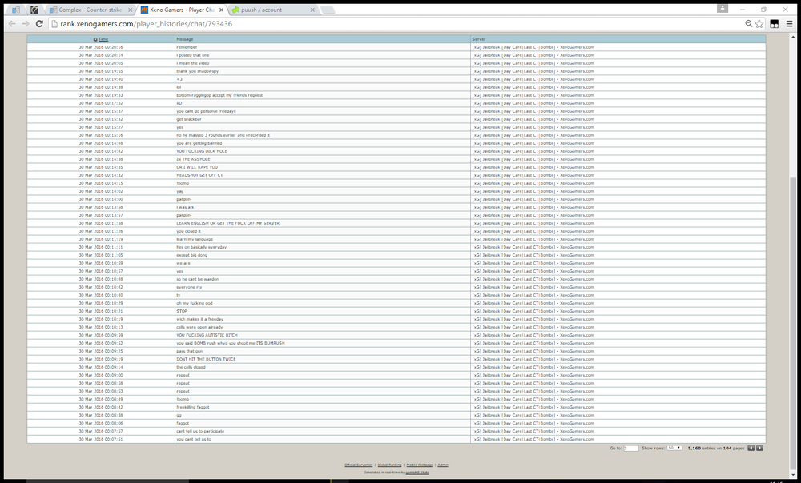Sort the table by the Time column

pyautogui.click(x=103, y=39)
